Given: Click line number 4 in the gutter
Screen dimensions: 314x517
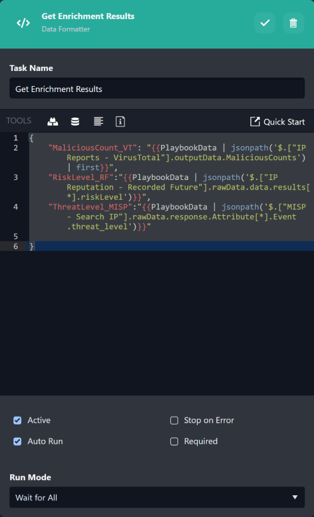Looking at the screenshot, I should pos(16,207).
